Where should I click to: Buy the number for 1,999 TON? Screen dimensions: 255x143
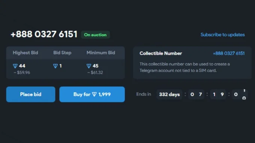click(92, 94)
